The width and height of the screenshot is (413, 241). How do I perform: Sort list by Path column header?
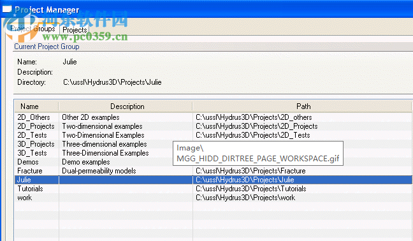[x=302, y=106]
